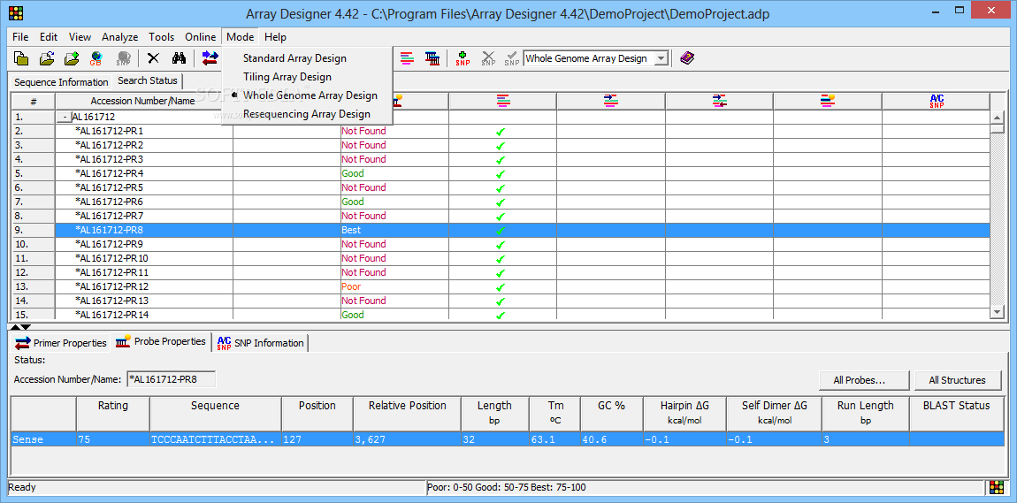Open the purple Help book icon
Screen dimensions: 1017x503
(x=687, y=58)
